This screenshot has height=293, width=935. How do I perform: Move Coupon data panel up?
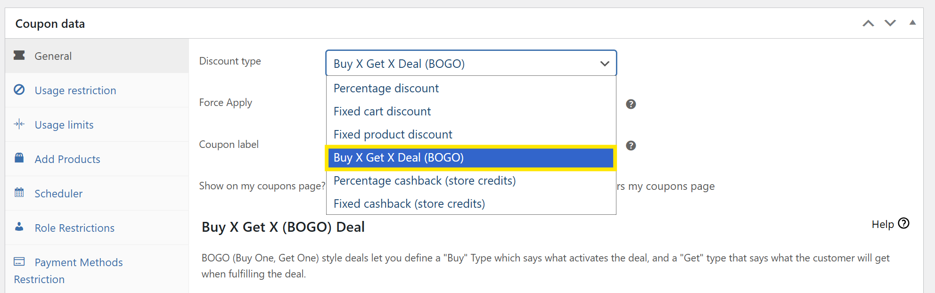pyautogui.click(x=868, y=23)
